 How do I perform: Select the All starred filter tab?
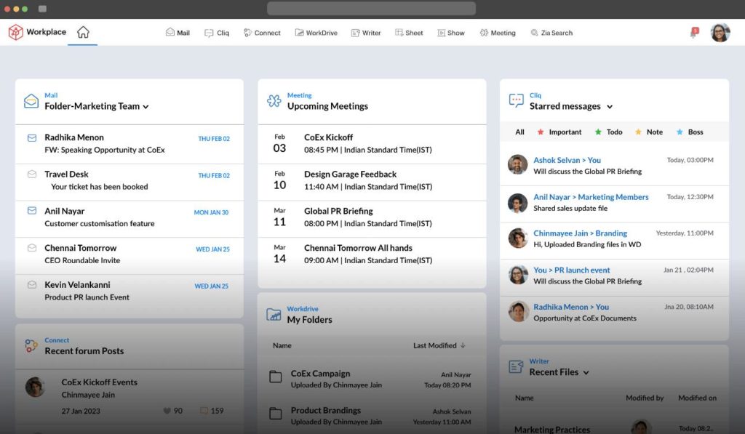point(519,132)
